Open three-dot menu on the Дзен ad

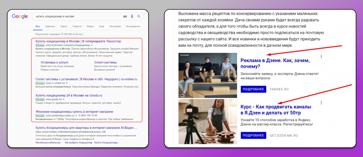tap(321, 56)
